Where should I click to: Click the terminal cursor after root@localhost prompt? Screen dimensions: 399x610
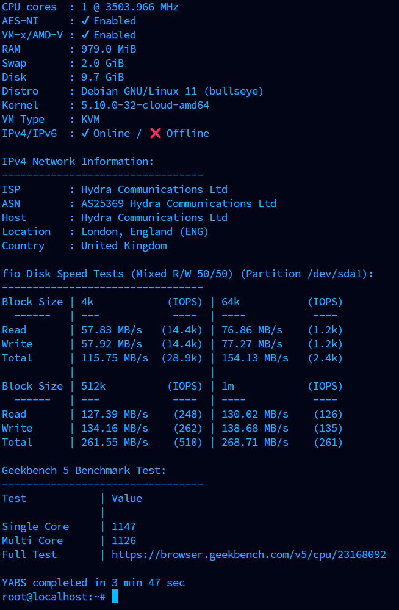(x=114, y=597)
